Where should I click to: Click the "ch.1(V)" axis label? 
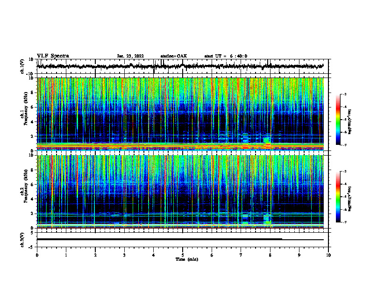[22, 67]
